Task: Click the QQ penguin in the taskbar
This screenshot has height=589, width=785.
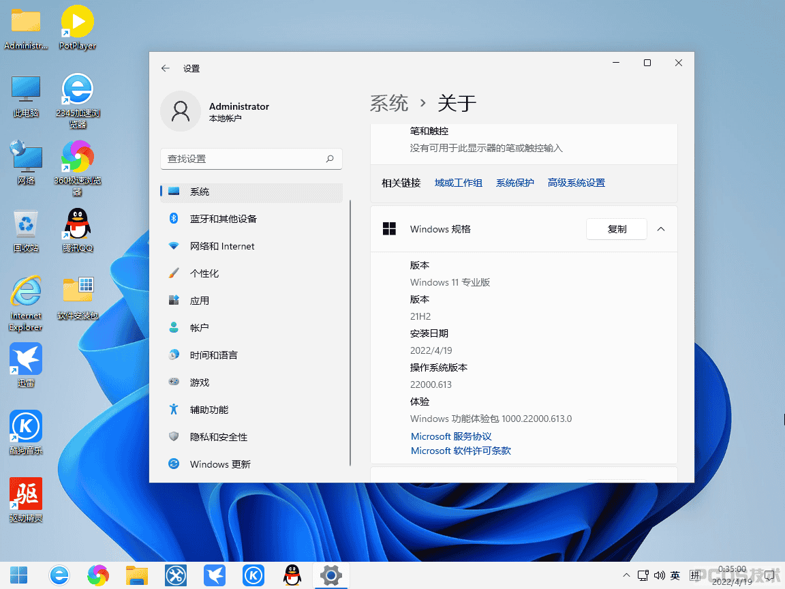Action: point(292,575)
